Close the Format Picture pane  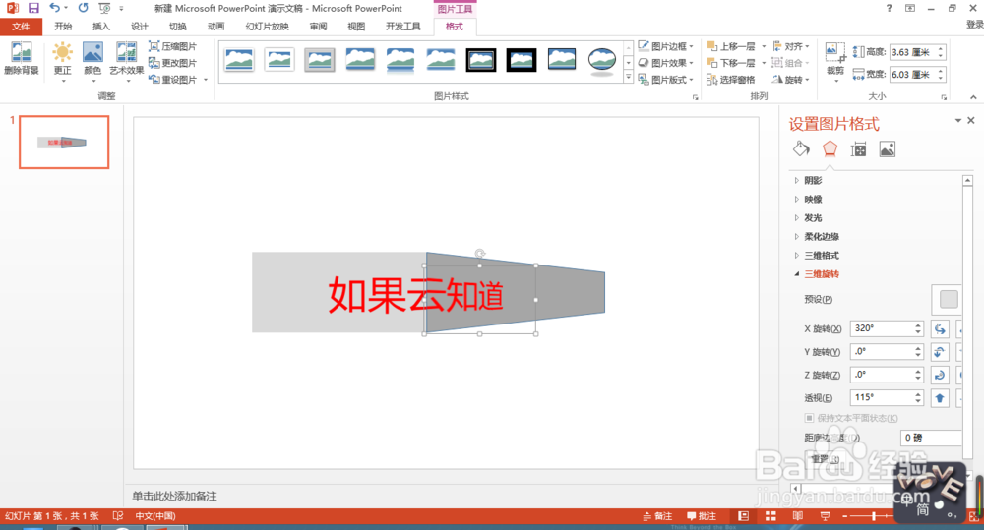971,120
